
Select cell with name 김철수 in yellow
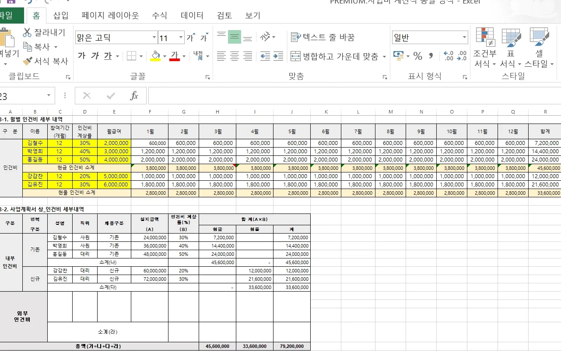pos(35,143)
